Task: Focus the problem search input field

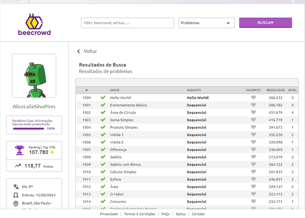Action: point(127,23)
